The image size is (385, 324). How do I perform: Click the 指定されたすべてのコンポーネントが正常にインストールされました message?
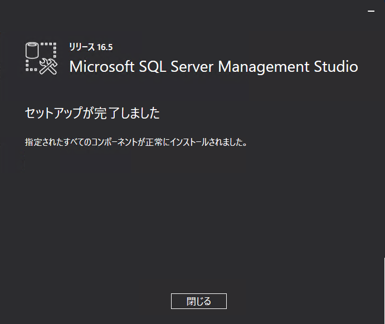pyautogui.click(x=136, y=143)
